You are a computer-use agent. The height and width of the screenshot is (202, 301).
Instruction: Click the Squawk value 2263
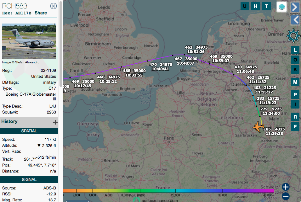coord(51,112)
